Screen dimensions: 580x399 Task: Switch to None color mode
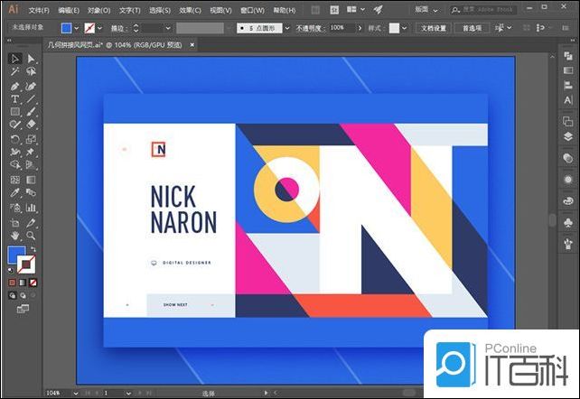click(x=31, y=282)
